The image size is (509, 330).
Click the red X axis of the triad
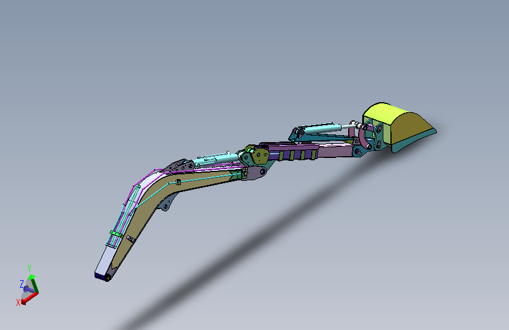(x=29, y=298)
